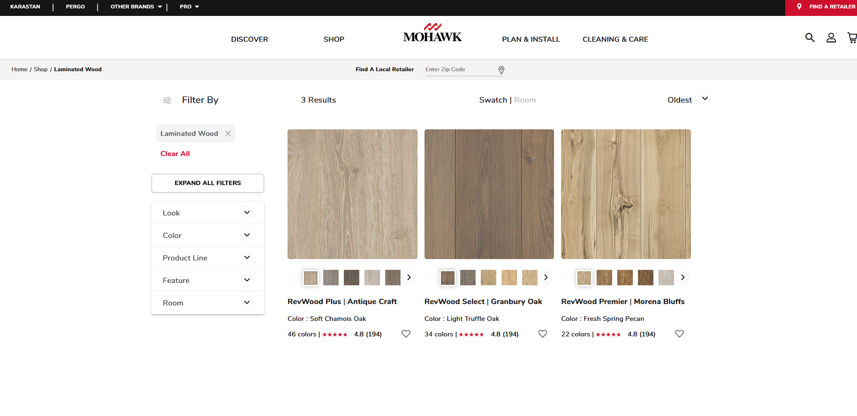Open the search magnifier icon
857x416 pixels.
pos(810,37)
